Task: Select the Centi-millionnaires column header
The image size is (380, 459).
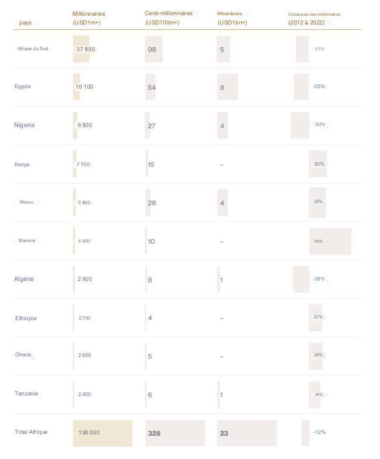Action: [169, 18]
